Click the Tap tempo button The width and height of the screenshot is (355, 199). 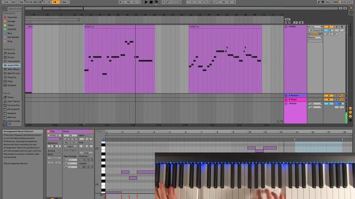point(21,2)
